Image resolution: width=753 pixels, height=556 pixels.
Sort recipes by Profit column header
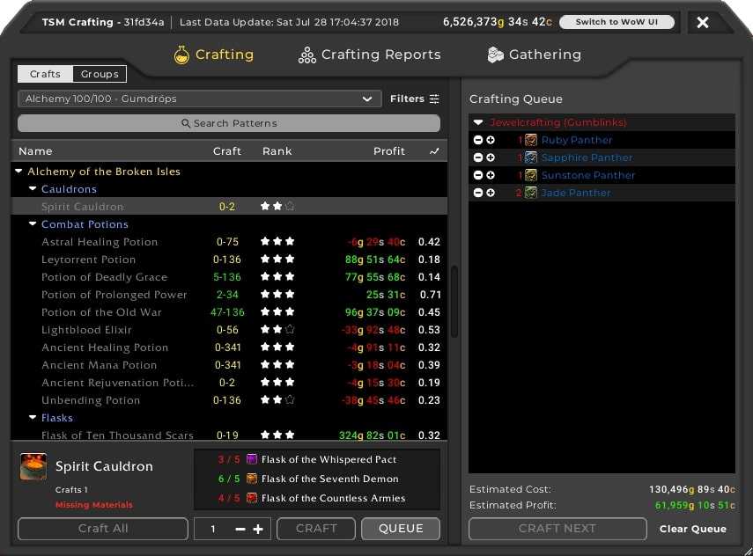pos(389,151)
